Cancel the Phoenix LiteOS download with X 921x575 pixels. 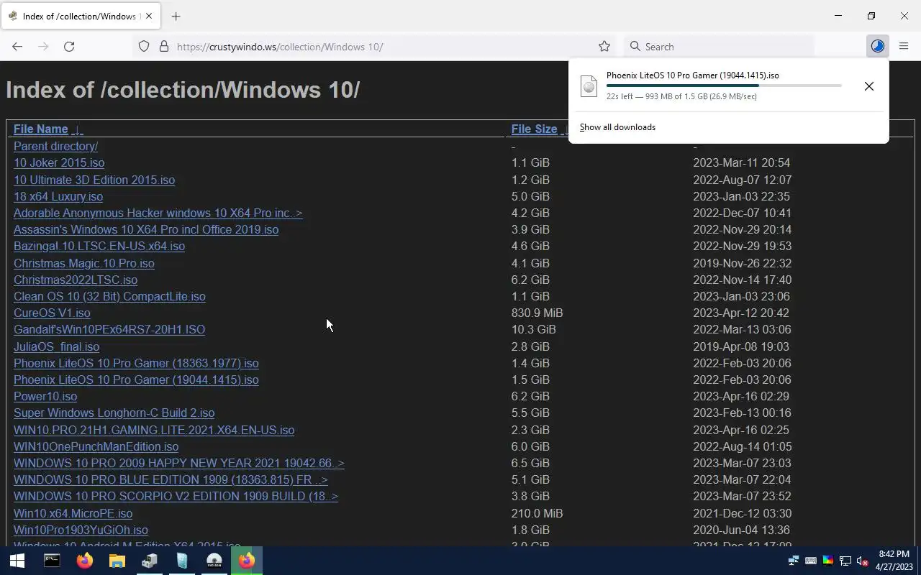(x=869, y=86)
